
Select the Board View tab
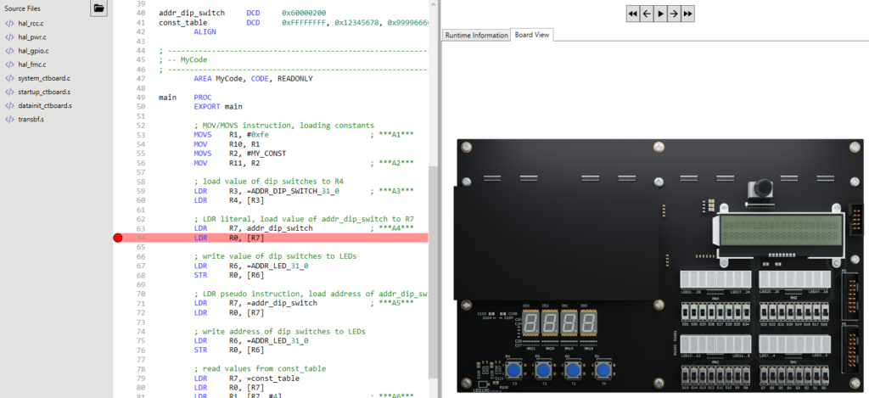[532, 35]
